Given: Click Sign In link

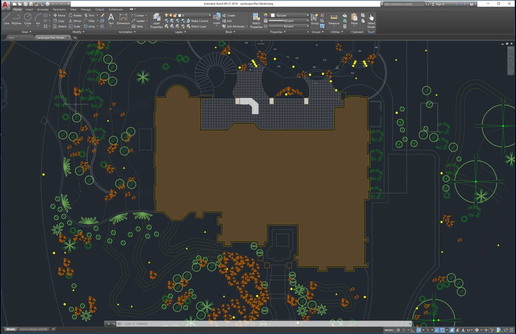Looking at the screenshot, I should tap(438, 4).
